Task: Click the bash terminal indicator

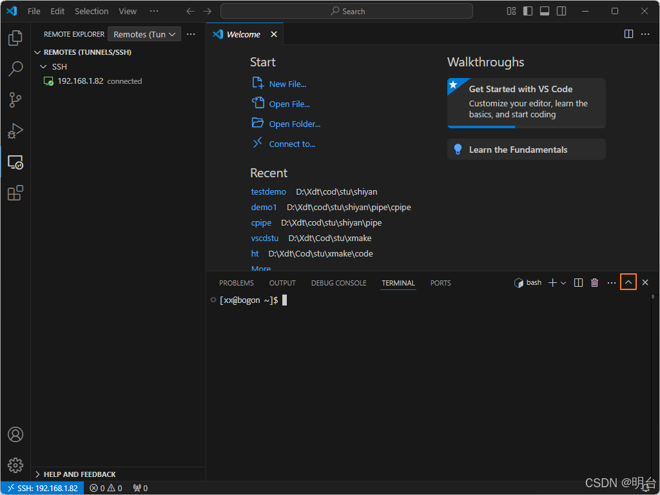Action: point(528,283)
